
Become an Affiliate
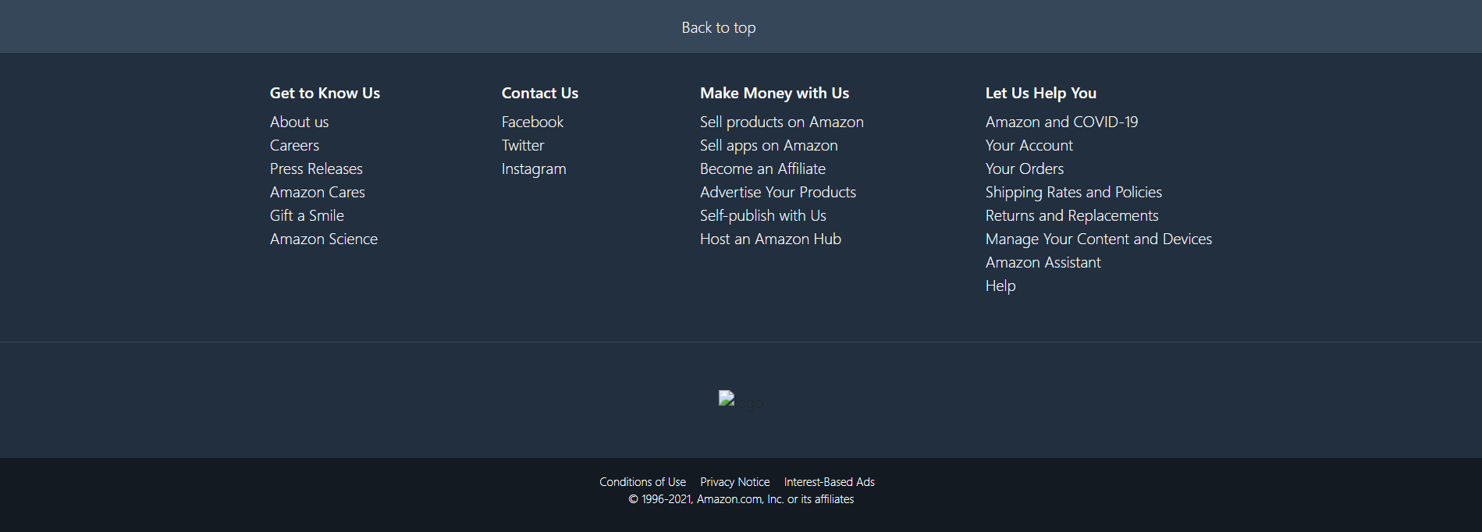coord(762,168)
